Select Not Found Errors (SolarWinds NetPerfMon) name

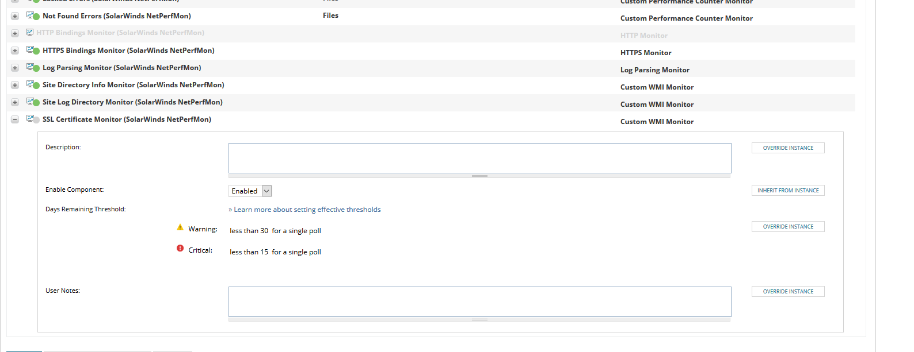pos(117,16)
